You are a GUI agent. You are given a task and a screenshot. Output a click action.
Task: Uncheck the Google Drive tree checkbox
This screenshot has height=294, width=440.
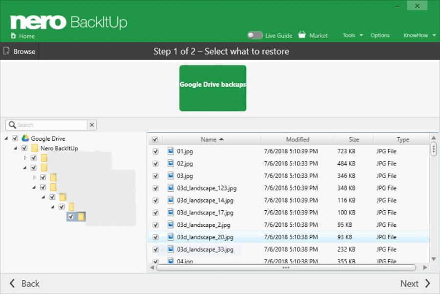pos(15,138)
